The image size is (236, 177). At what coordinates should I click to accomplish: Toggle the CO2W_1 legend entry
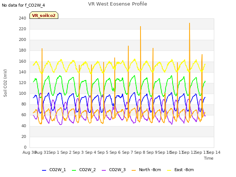click(54, 170)
